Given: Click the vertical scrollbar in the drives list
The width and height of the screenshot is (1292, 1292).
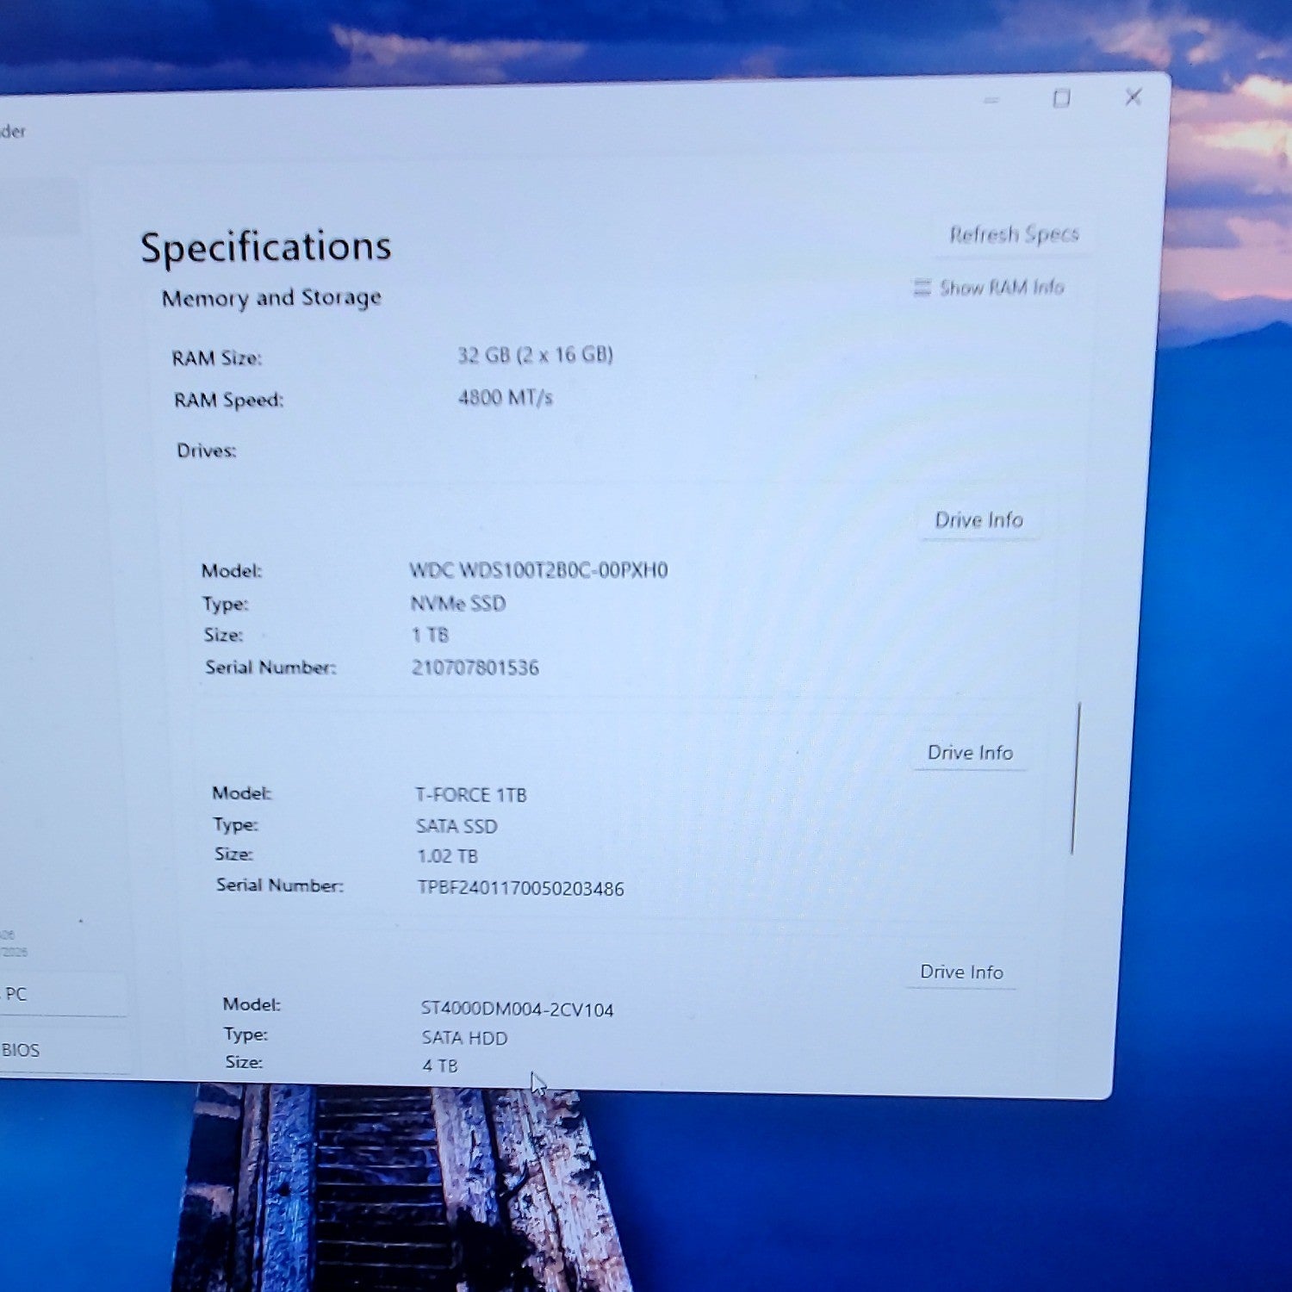Looking at the screenshot, I should click(x=1075, y=779).
